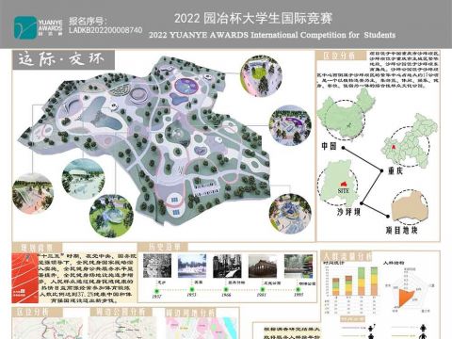The width and height of the screenshot is (452, 339).
Task: Click the '人群流量分析' section header
Action: tap(347, 256)
